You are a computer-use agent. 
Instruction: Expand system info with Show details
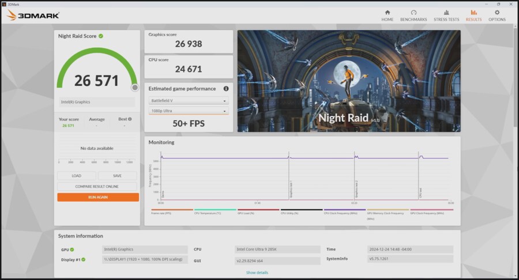click(257, 273)
